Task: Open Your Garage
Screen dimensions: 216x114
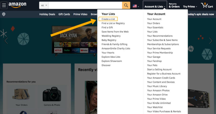Action: [154, 57]
